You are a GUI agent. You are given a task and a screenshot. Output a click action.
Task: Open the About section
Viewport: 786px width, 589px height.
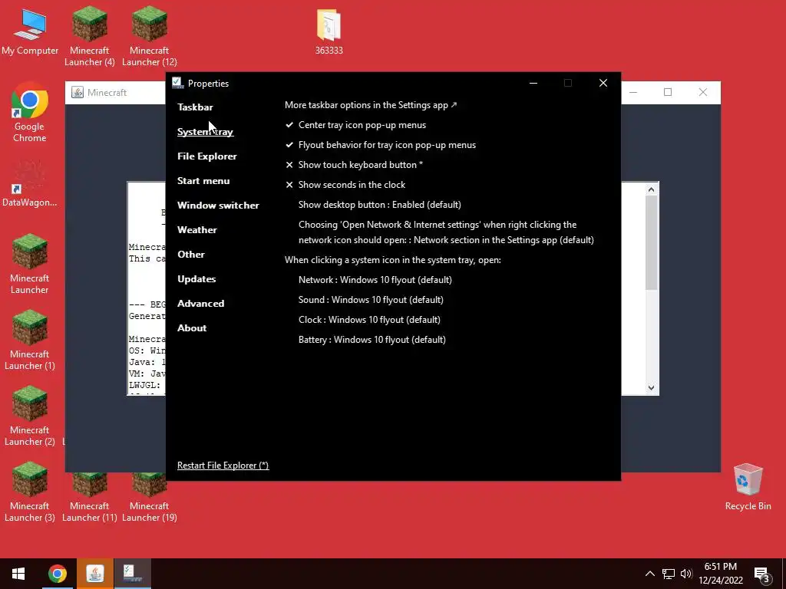(192, 328)
